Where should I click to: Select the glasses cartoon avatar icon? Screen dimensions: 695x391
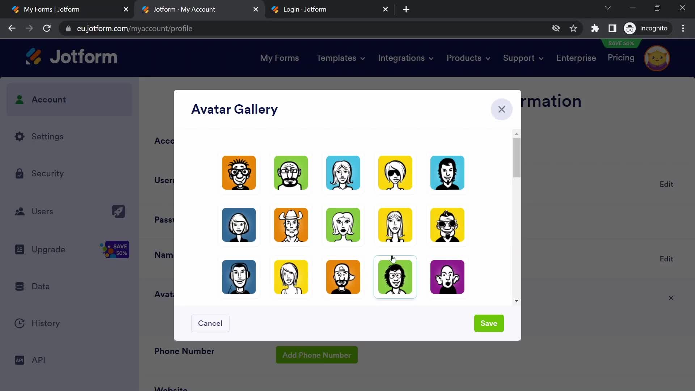pos(239,172)
